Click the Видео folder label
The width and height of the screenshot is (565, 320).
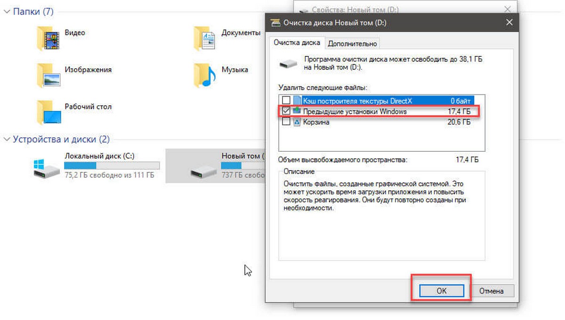click(75, 33)
